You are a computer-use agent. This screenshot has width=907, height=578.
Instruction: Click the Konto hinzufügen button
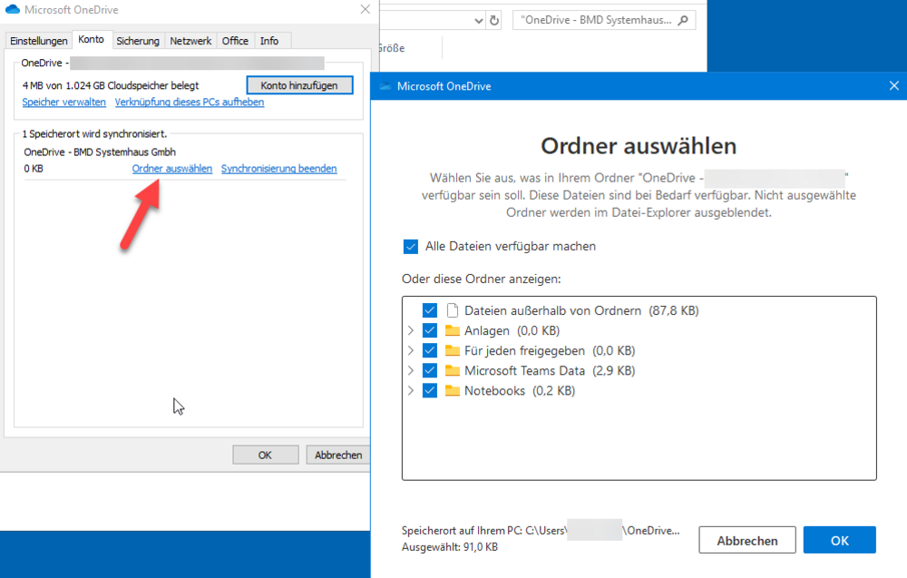pos(299,85)
